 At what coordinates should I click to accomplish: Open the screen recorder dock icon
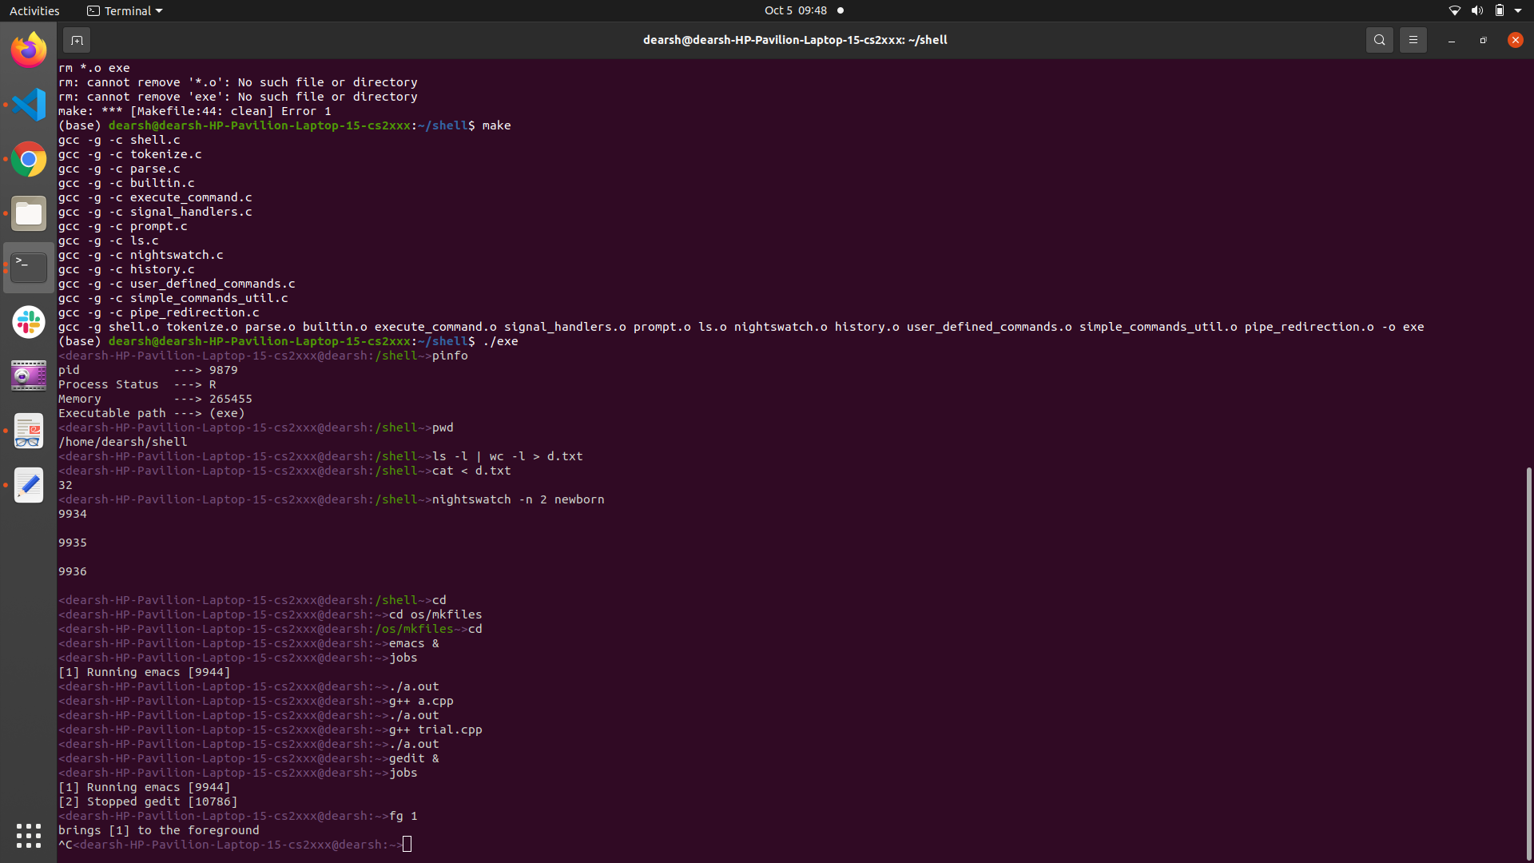pos(29,376)
